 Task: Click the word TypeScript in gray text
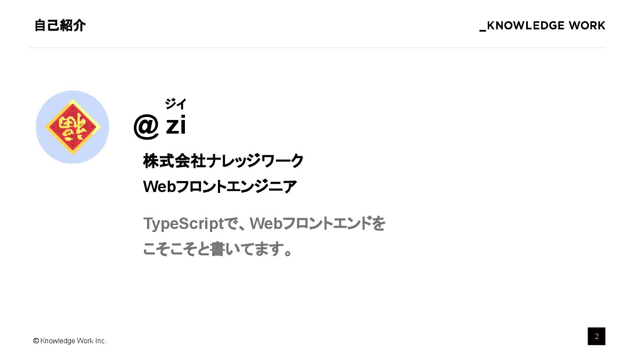pos(184,224)
